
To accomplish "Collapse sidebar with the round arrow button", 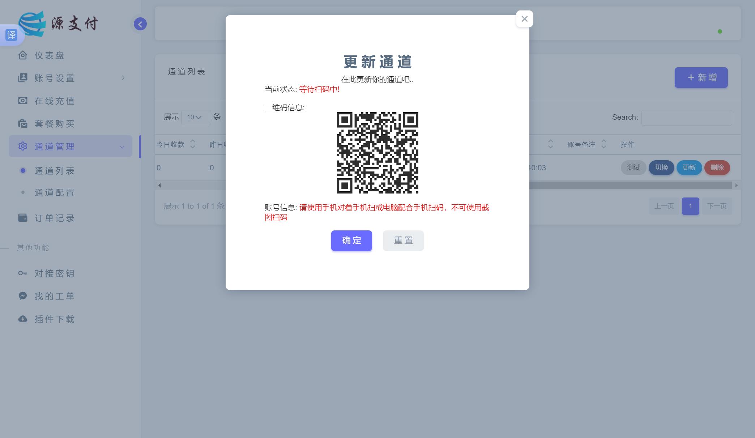I will point(140,24).
